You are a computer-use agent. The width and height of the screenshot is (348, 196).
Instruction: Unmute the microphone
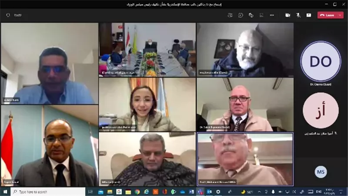(x=298, y=15)
